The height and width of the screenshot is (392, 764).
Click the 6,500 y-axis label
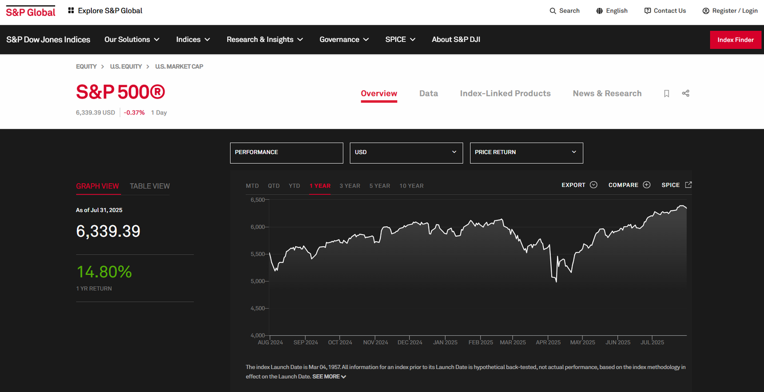point(257,200)
